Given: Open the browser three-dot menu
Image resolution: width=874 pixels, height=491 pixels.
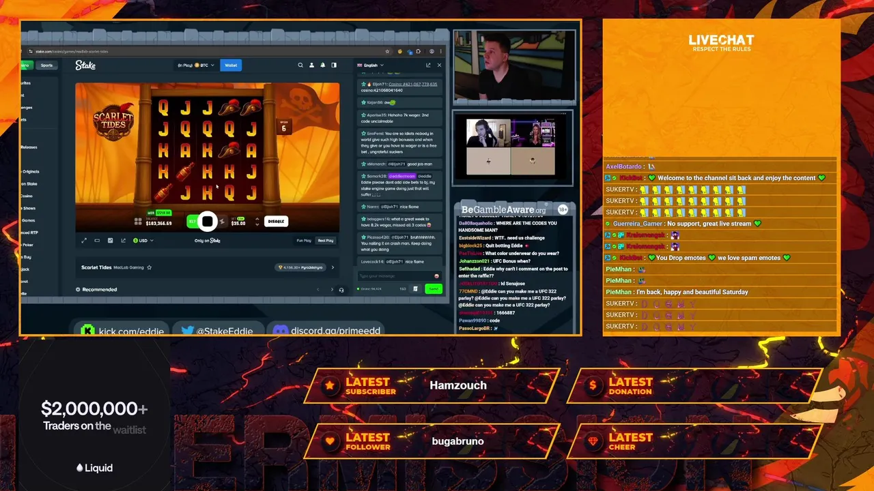Looking at the screenshot, I should 440,51.
